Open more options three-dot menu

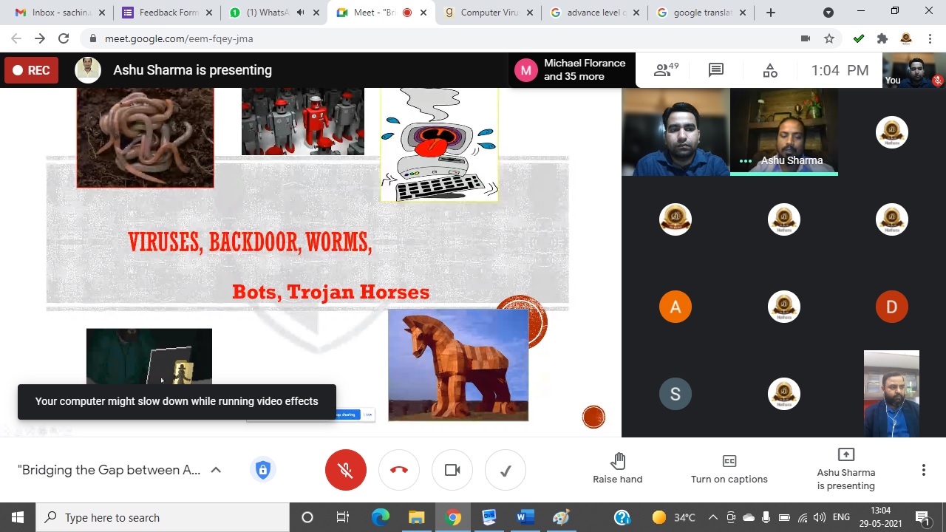pyautogui.click(x=923, y=470)
